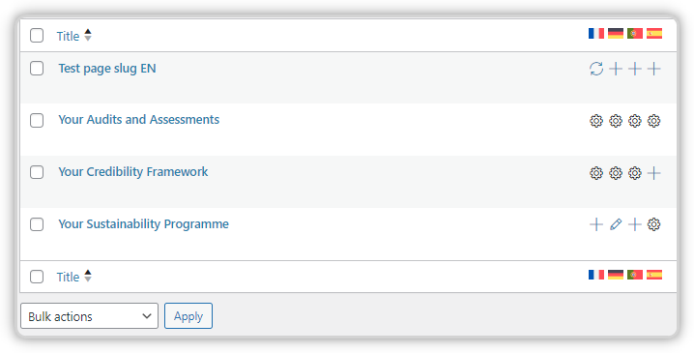Click the Spanish flag in footer row
Image resolution: width=694 pixels, height=353 pixels.
click(654, 275)
